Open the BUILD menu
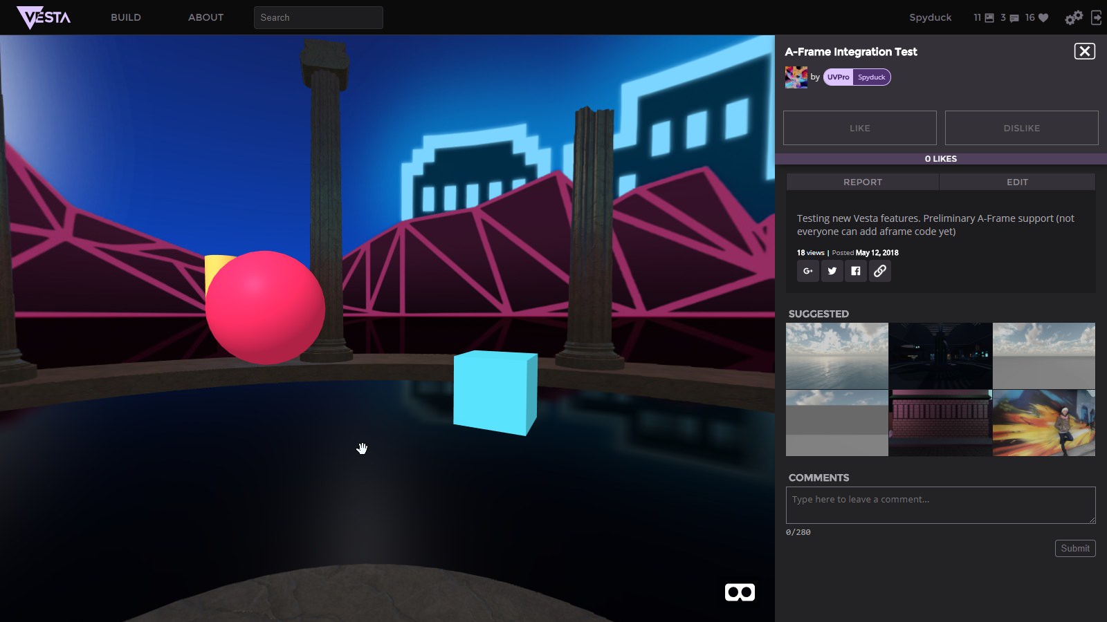Screen dimensions: 1107x622 pos(126,17)
